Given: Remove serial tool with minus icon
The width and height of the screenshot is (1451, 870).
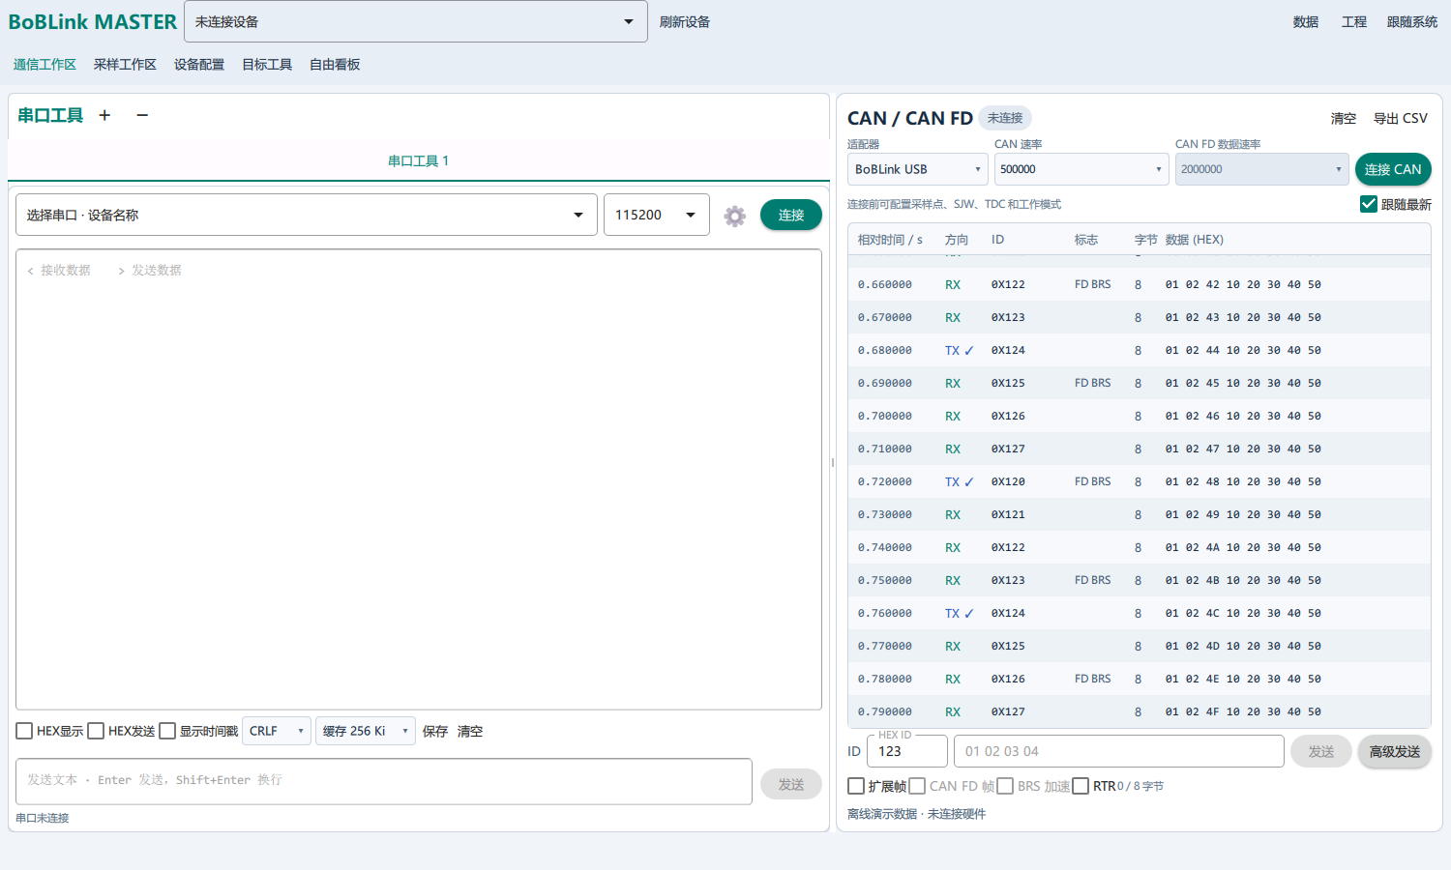Looking at the screenshot, I should [x=142, y=115].
